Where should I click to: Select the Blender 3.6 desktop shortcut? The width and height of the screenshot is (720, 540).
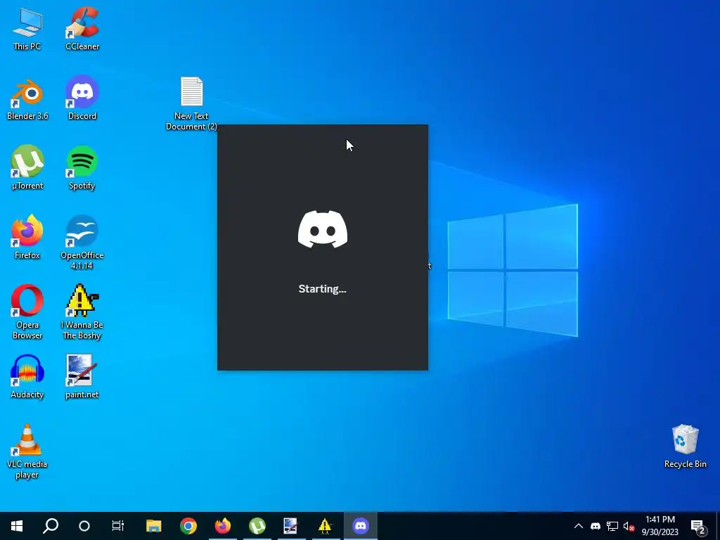coord(27,98)
